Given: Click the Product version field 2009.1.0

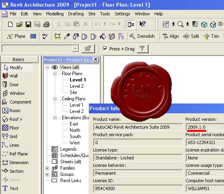Looking at the screenshot, I should [205, 127].
